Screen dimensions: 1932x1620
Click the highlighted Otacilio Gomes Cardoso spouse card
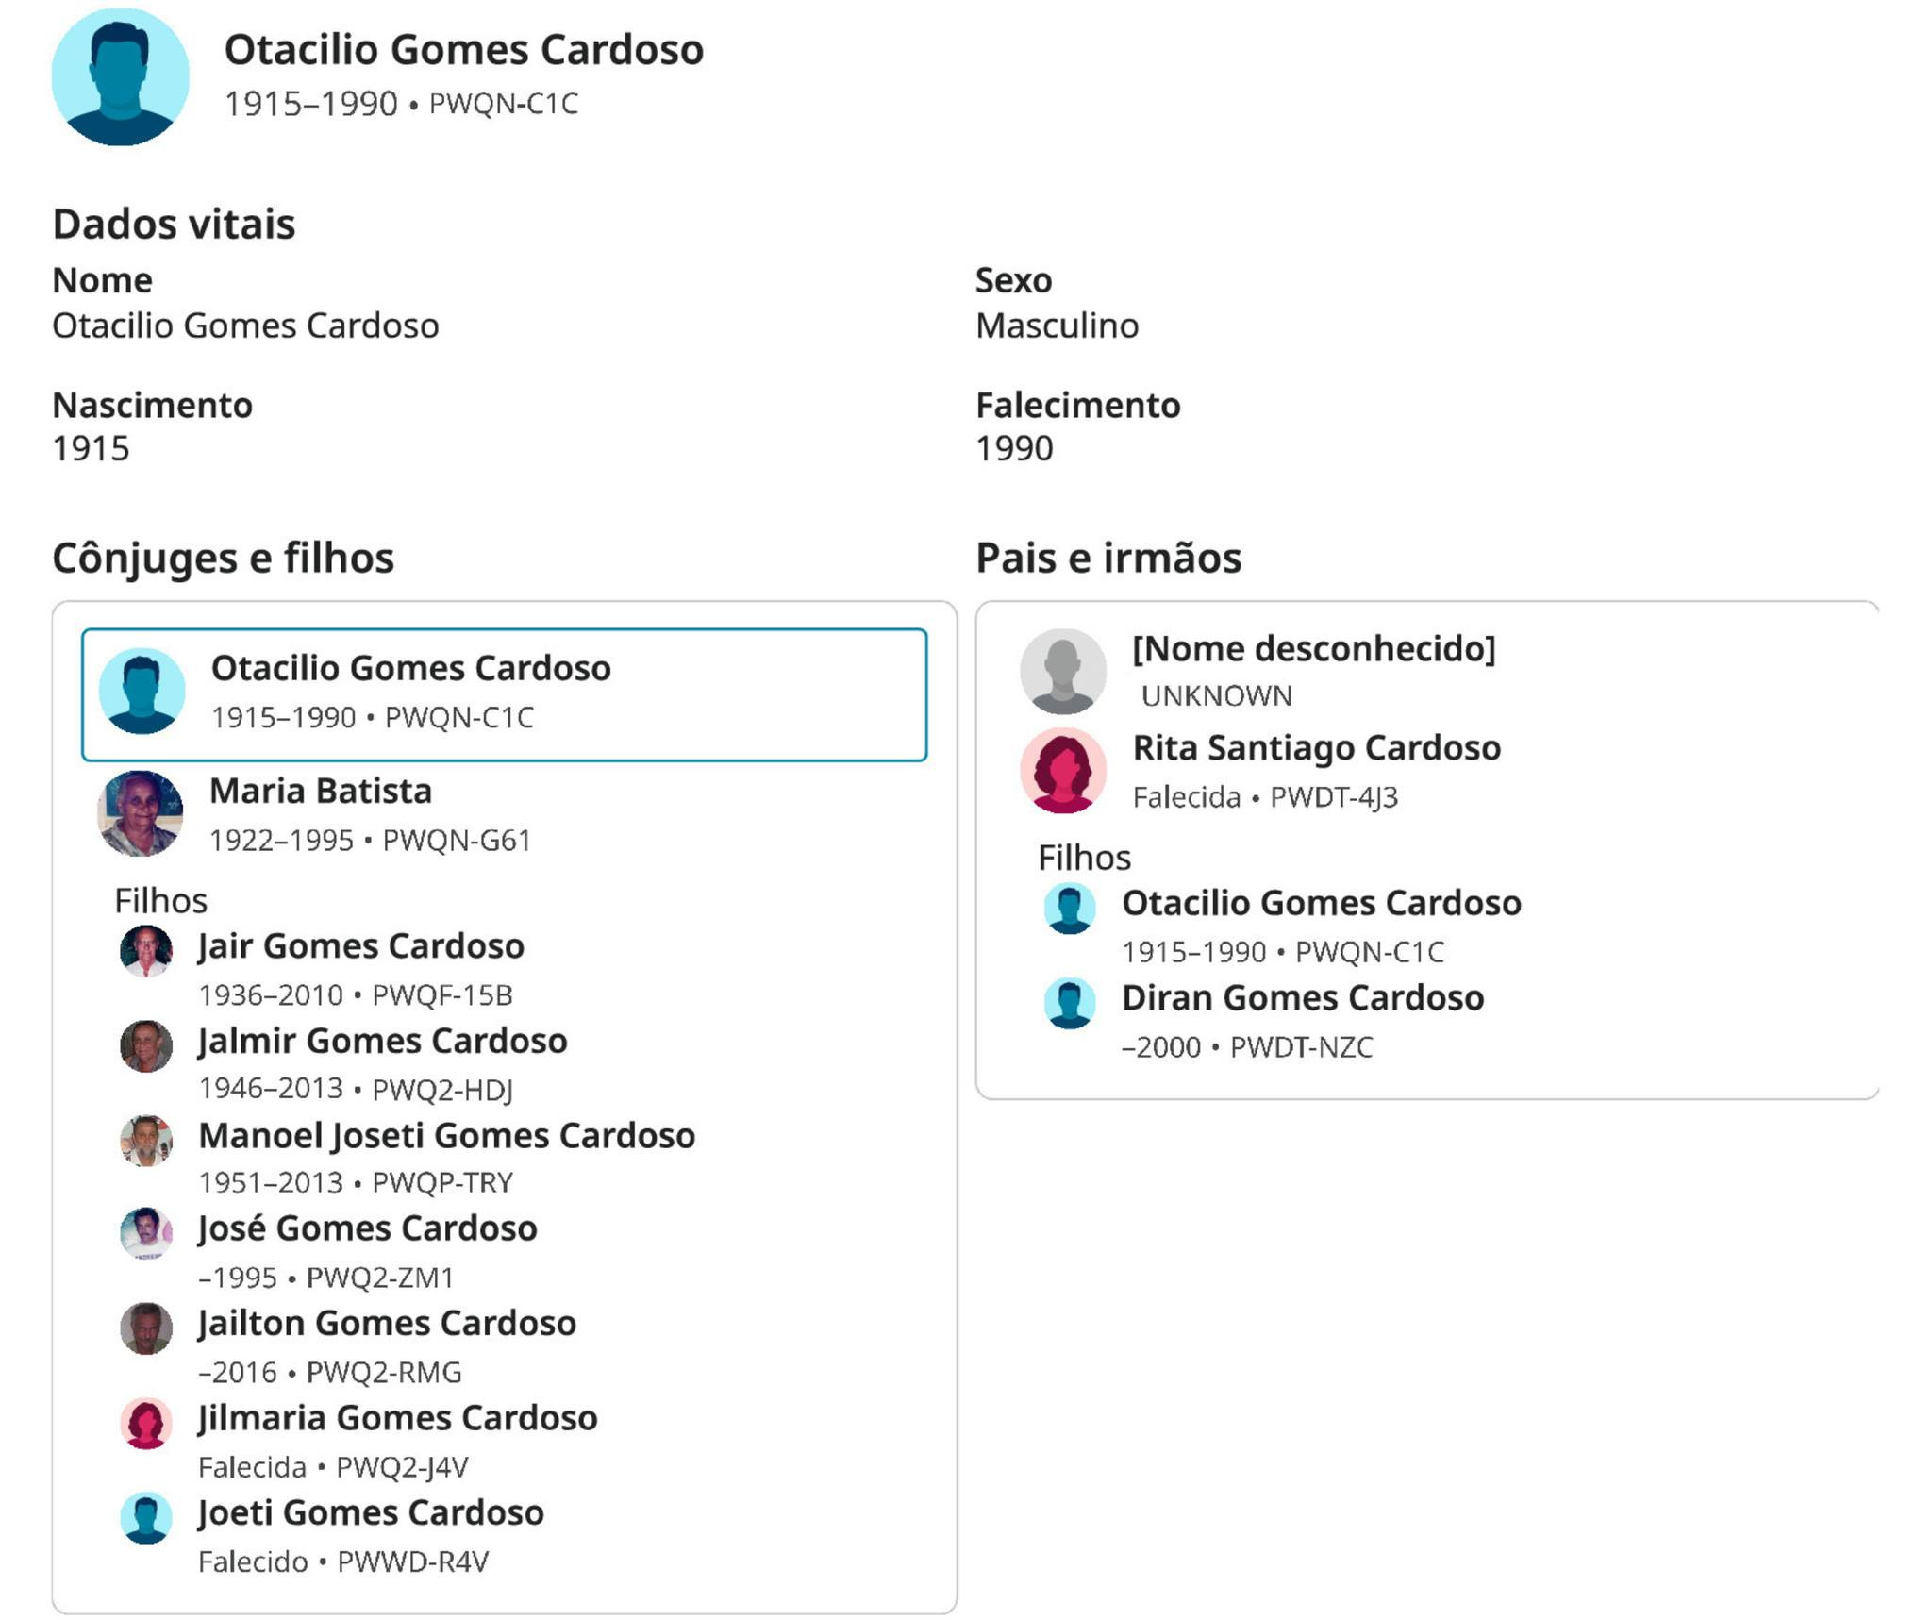coord(504,694)
